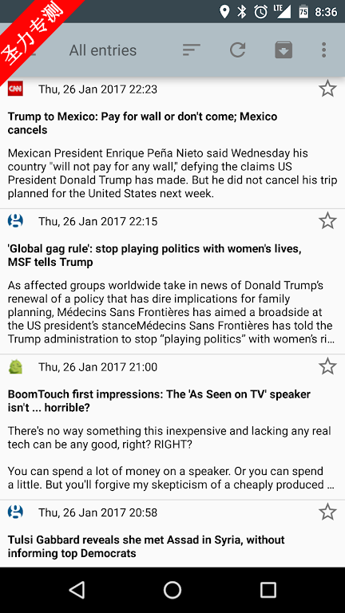The image size is (345, 613).
Task: Open recent apps with square button
Action: pyautogui.click(x=268, y=590)
